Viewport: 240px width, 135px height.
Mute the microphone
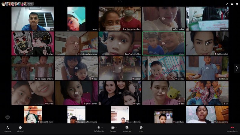point(99,128)
